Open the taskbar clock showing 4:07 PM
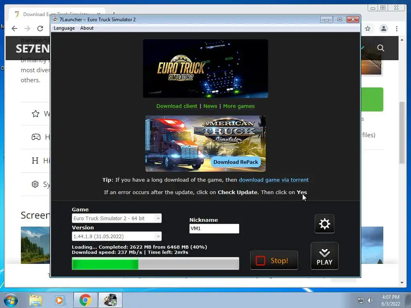Viewport: 411px width, 308px height. [391, 300]
